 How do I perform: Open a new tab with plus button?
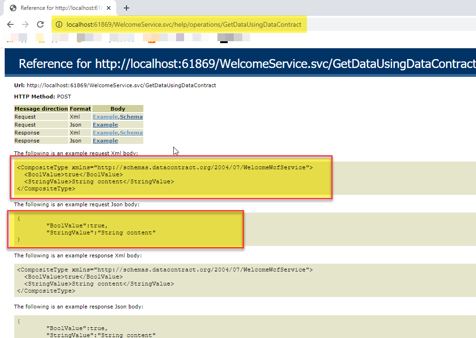coord(126,8)
